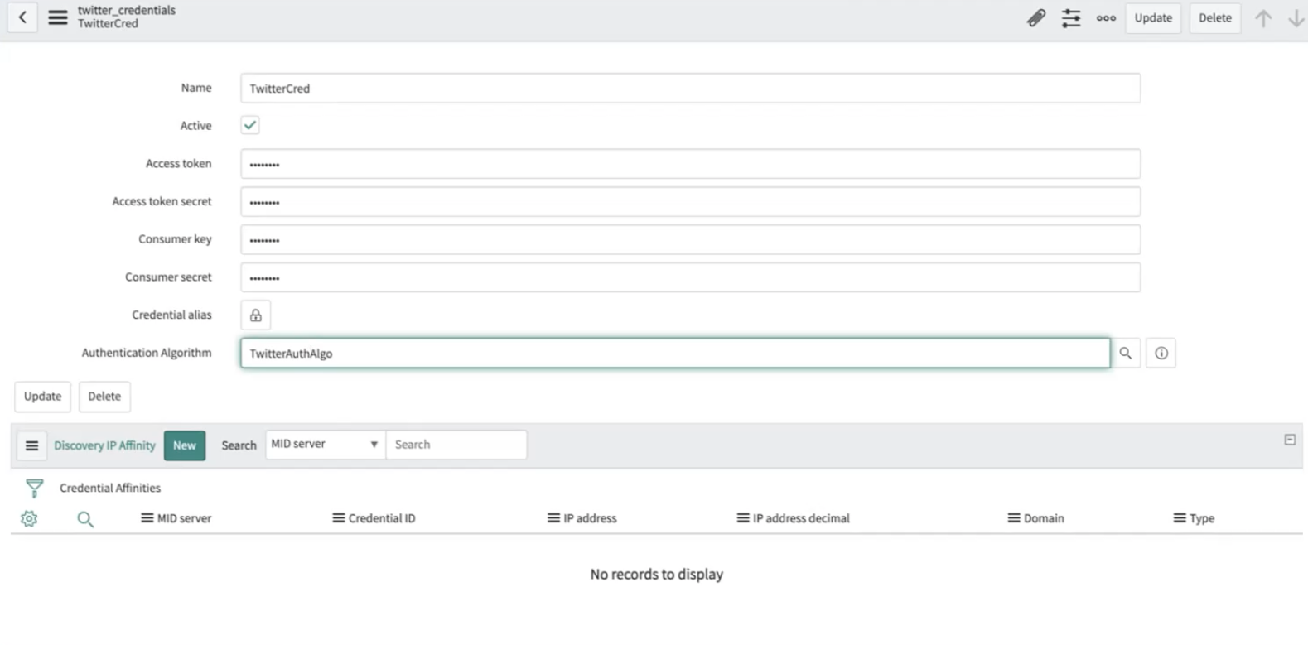Image resolution: width=1308 pixels, height=645 pixels.
Task: Focus the Access token field
Action: click(x=690, y=164)
